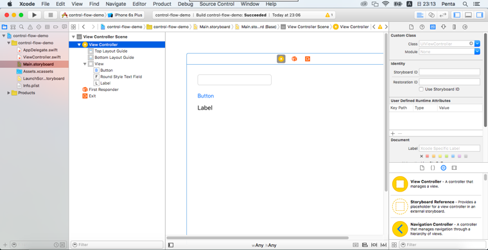Add a runtime attribute with plus
Screen dimensions: 488x250
click(393, 133)
